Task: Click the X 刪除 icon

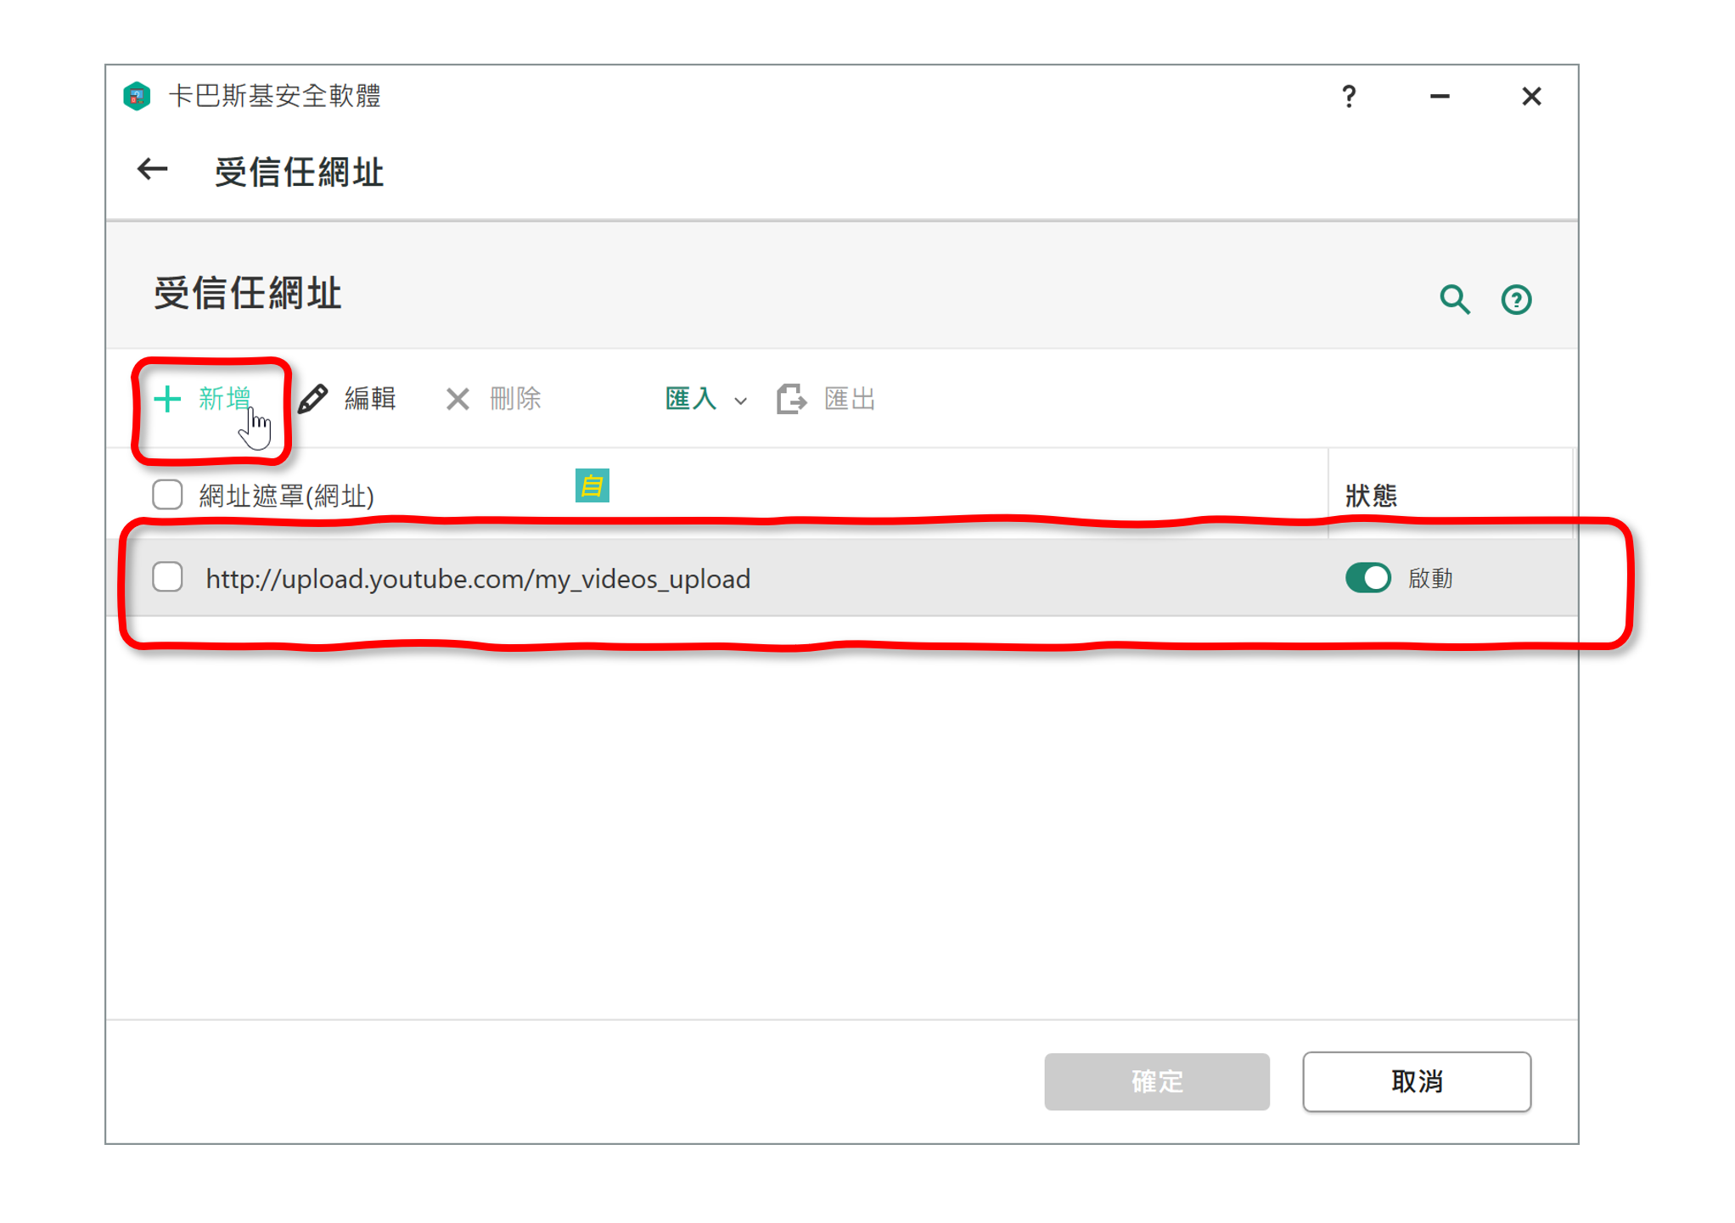Action: [458, 399]
